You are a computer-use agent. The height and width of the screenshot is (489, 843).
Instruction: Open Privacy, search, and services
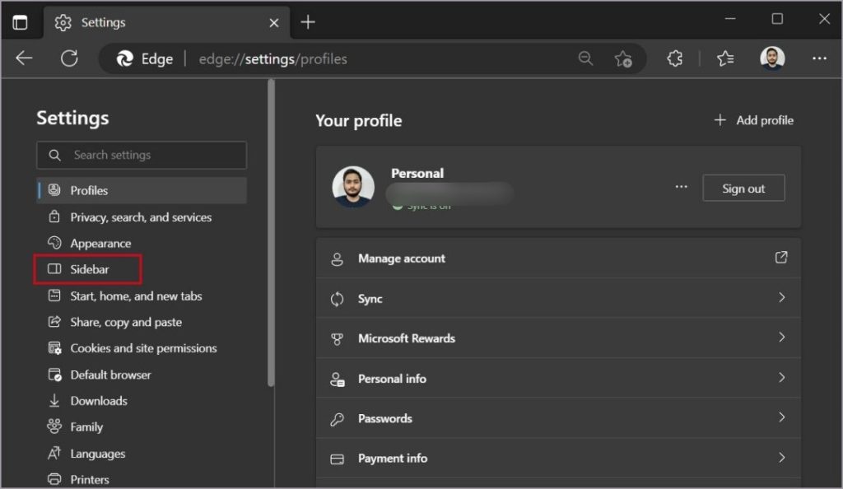point(142,217)
